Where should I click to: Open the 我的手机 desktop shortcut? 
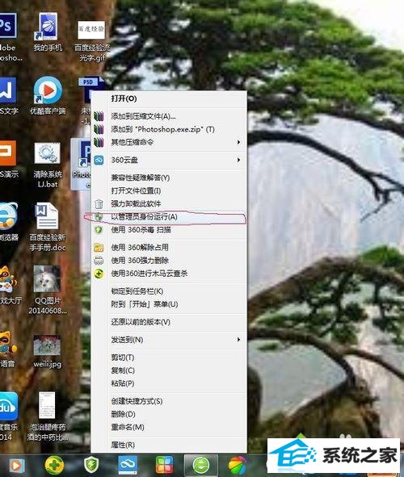pos(48,31)
